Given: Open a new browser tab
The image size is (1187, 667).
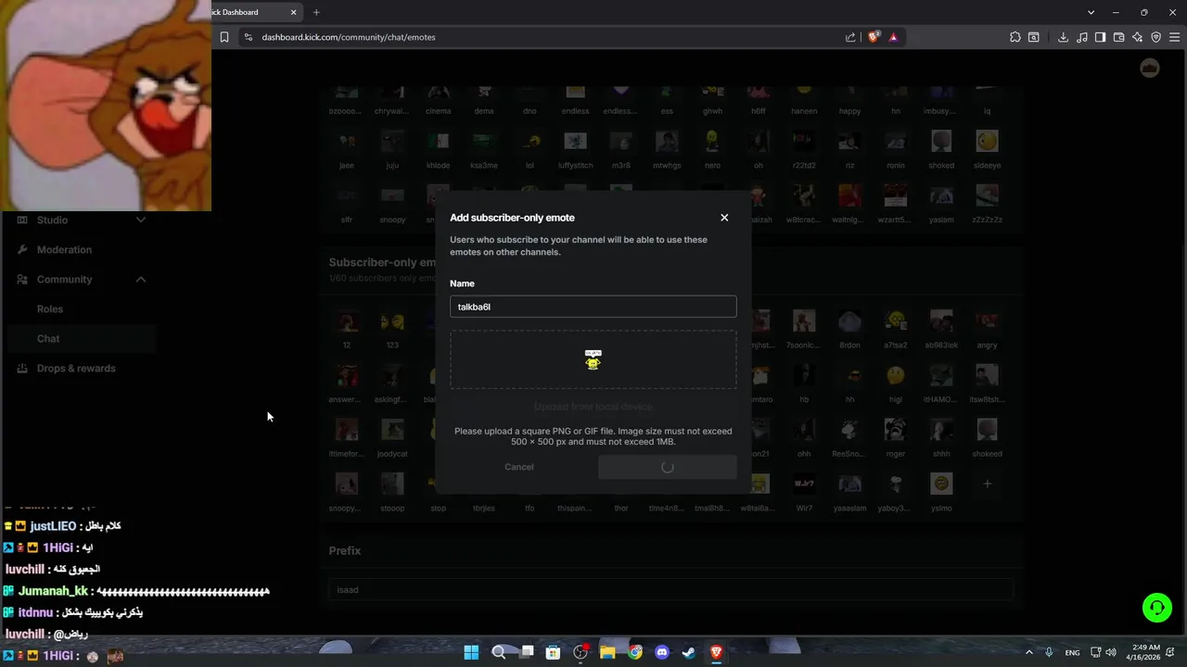Looking at the screenshot, I should pyautogui.click(x=316, y=12).
